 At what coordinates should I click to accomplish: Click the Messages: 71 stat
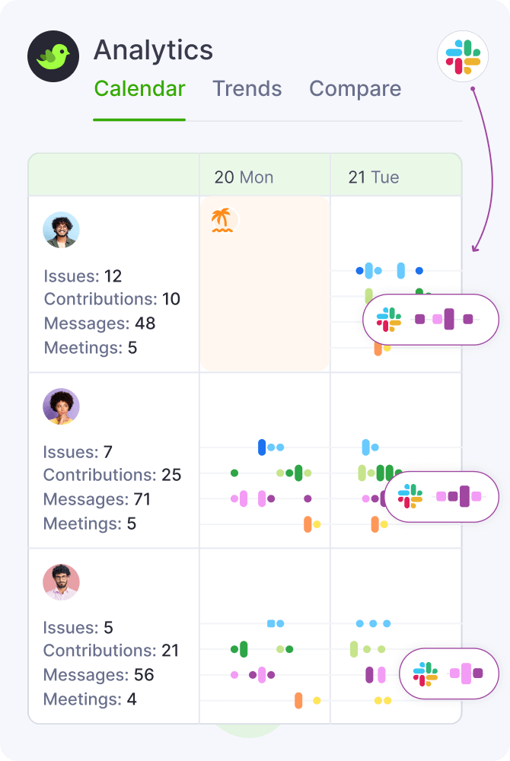click(97, 499)
